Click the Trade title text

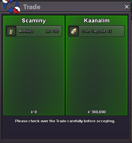click(x=32, y=7)
